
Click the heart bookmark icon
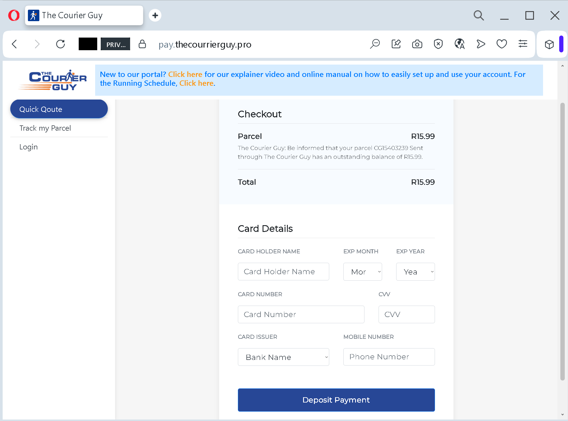coord(501,44)
